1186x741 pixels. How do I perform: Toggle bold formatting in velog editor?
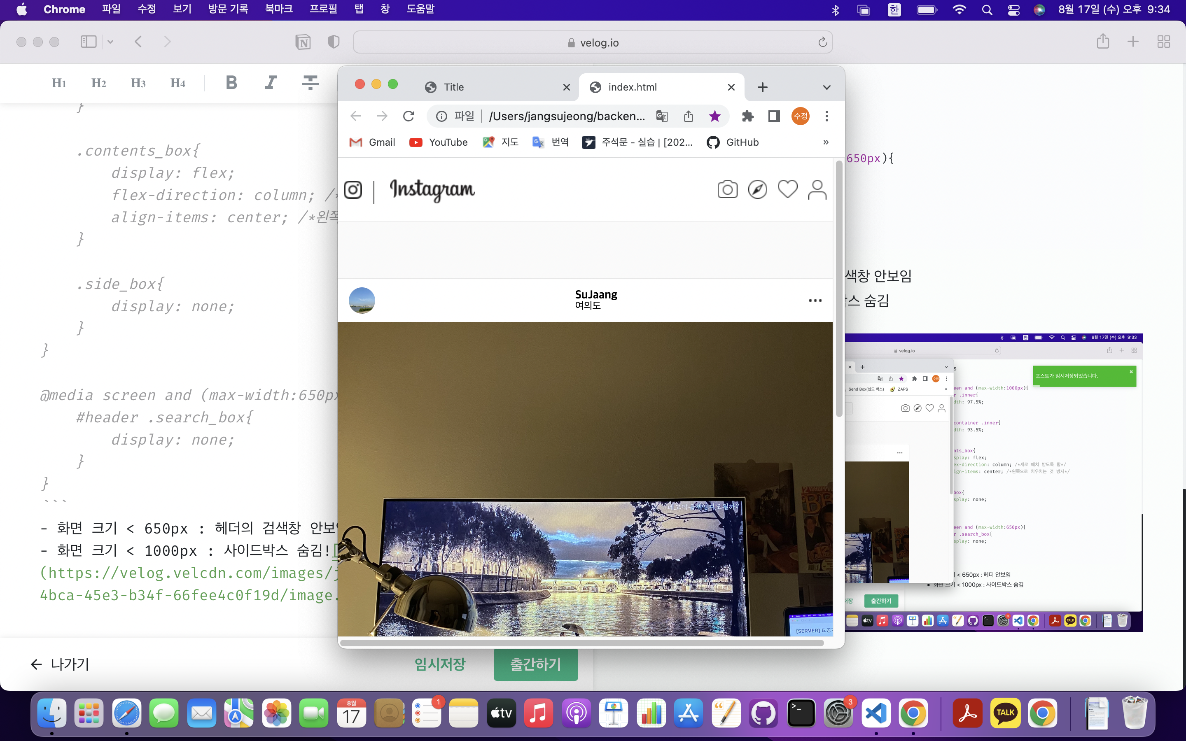point(231,82)
